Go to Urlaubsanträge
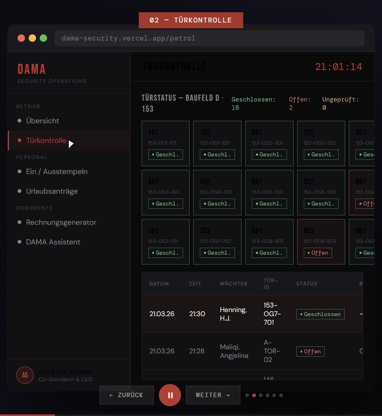The width and height of the screenshot is (382, 416). click(69, 191)
